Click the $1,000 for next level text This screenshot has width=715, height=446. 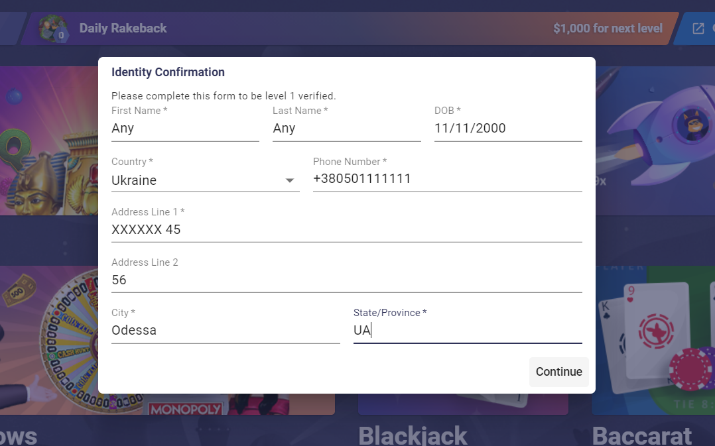point(608,28)
